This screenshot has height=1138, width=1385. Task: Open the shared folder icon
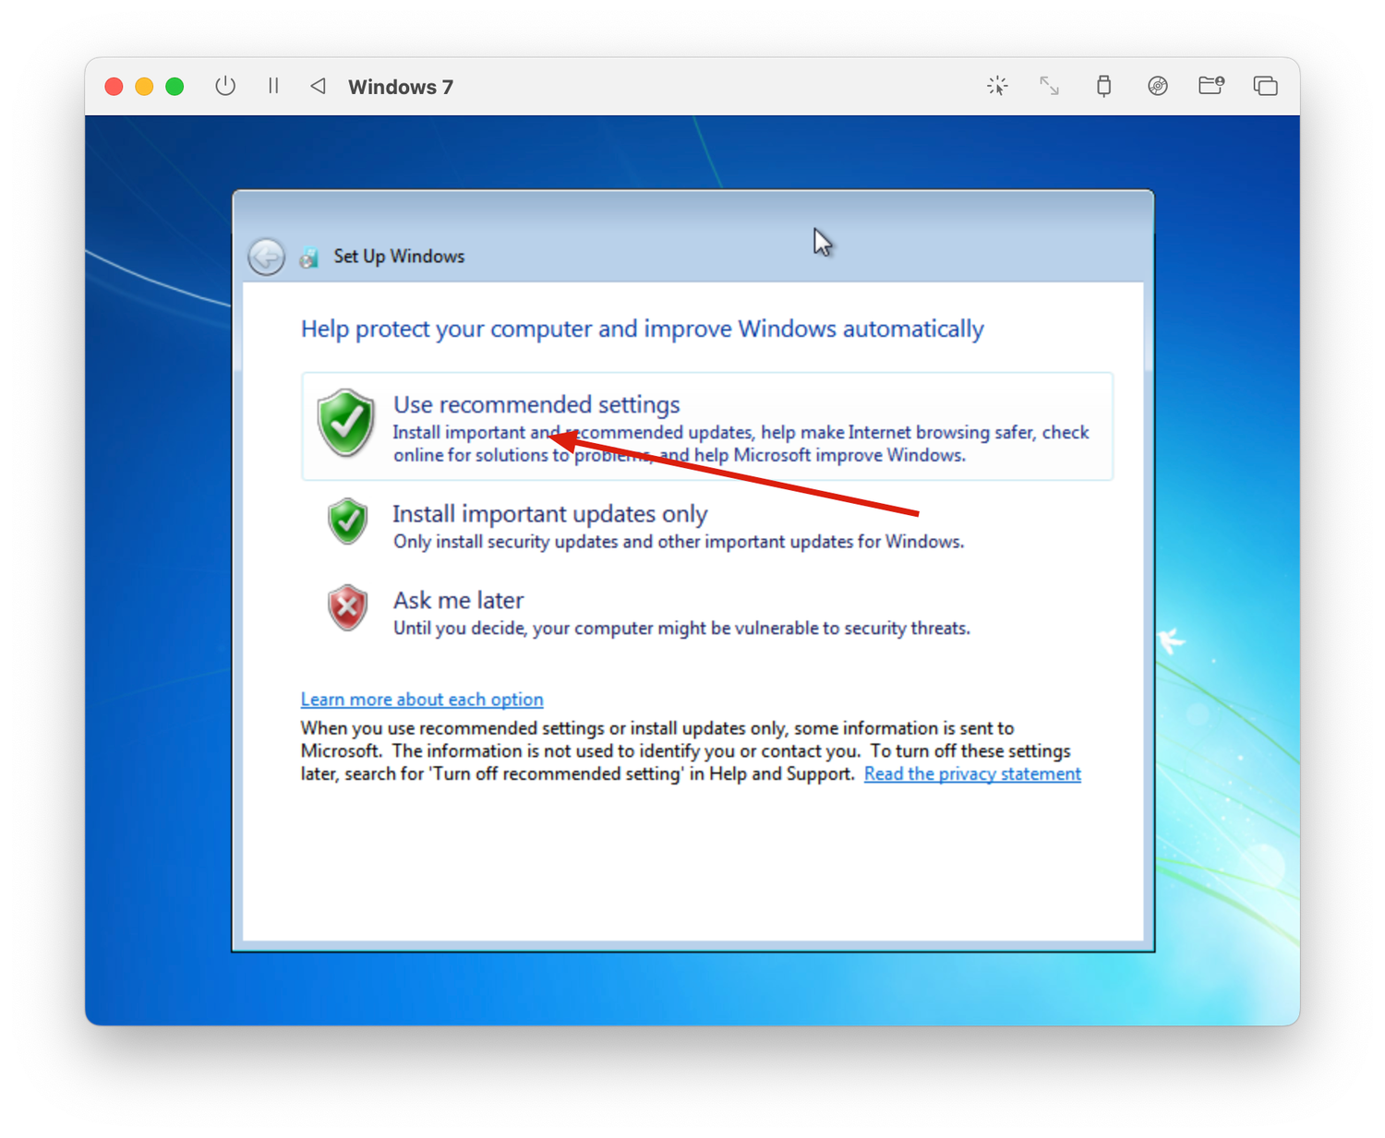(1211, 86)
